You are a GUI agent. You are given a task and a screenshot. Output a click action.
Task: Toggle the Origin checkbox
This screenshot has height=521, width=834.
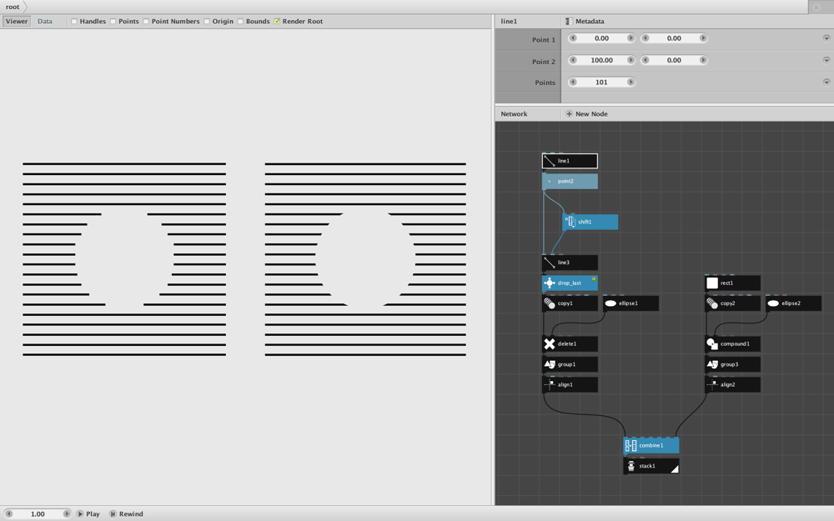(x=206, y=22)
